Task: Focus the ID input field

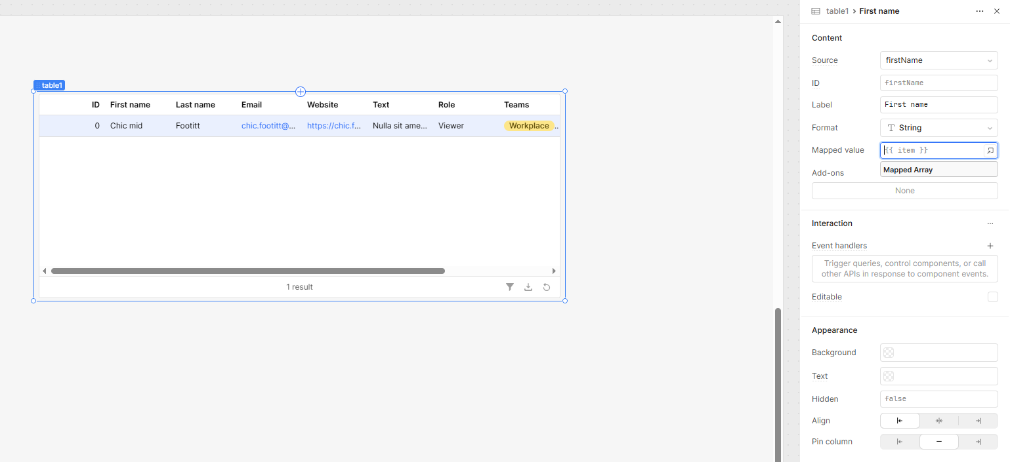Action: [x=939, y=83]
